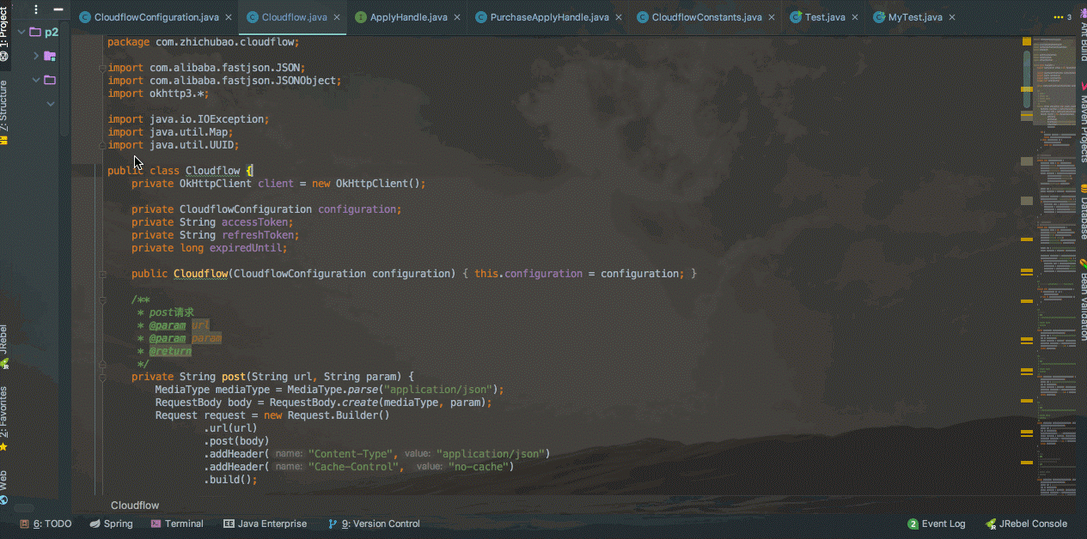This screenshot has width=1087, height=539.
Task: Toggle the Structure side panel
Action: tap(5, 106)
